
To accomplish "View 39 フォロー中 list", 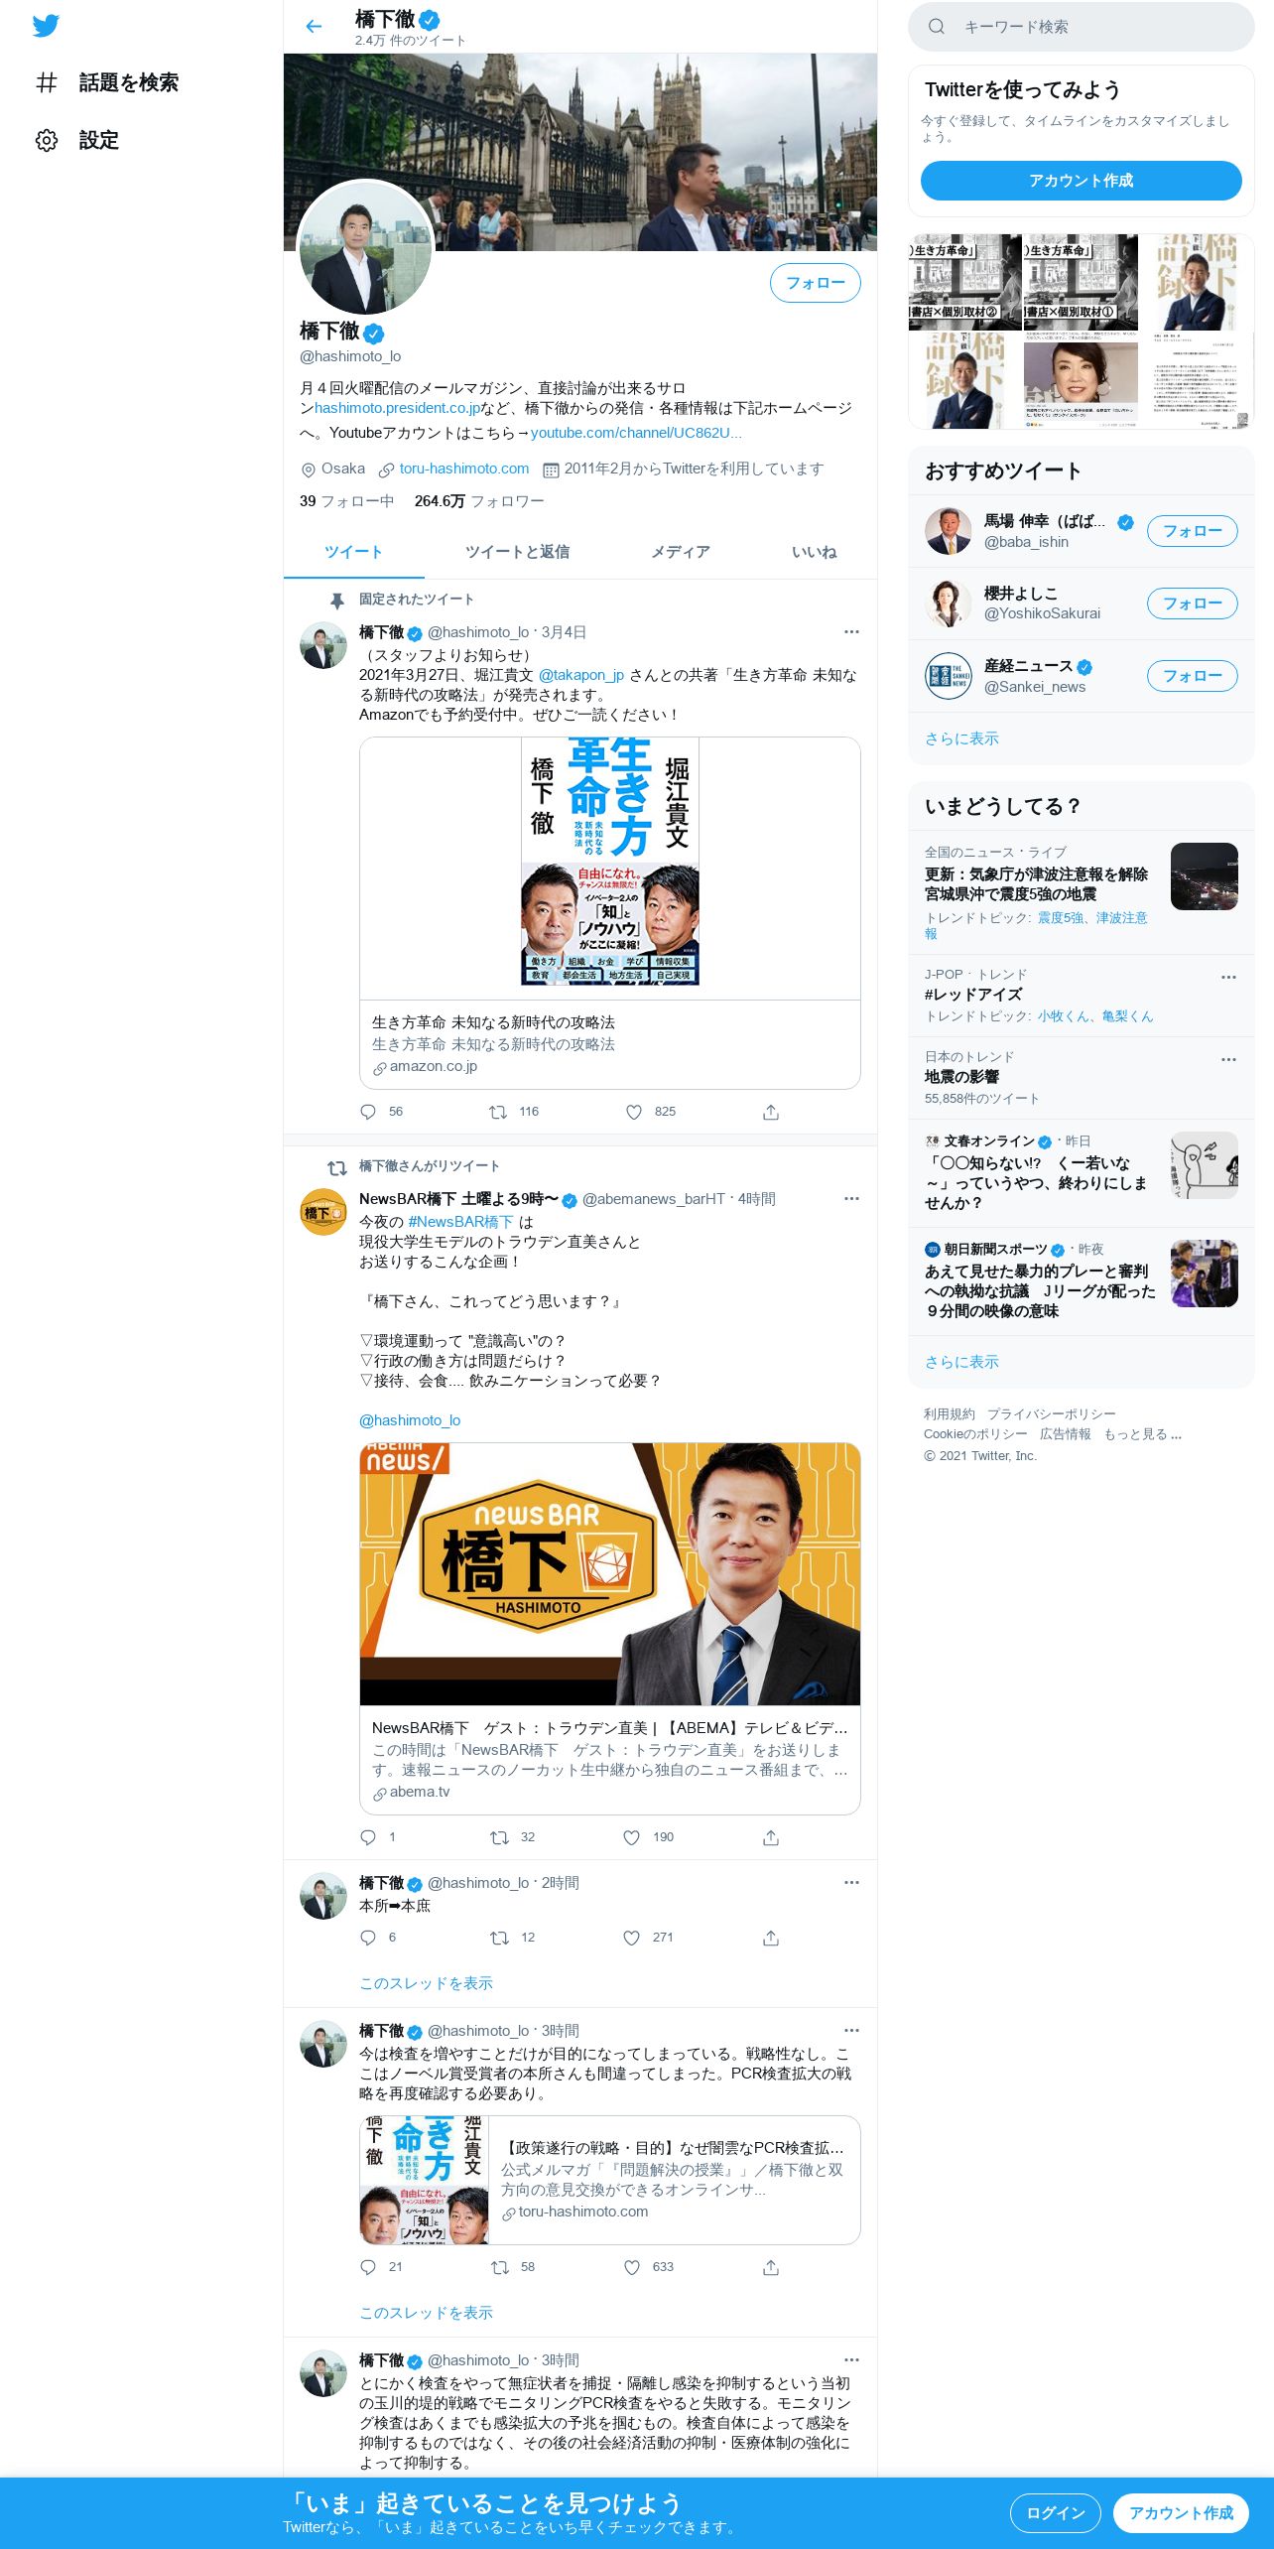I will [x=346, y=501].
